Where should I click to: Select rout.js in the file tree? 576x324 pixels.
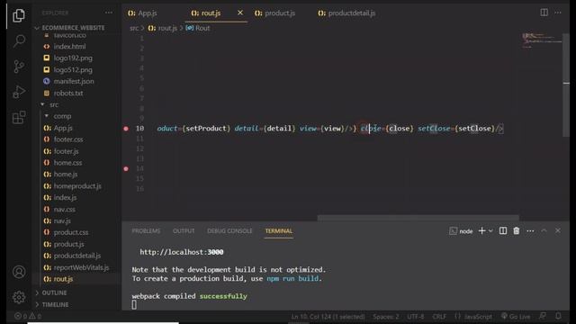pos(63,279)
